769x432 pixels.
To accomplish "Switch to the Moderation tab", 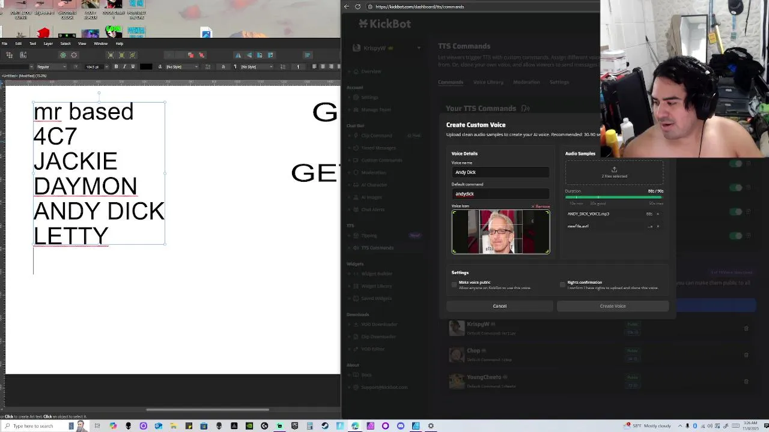I will tap(526, 82).
